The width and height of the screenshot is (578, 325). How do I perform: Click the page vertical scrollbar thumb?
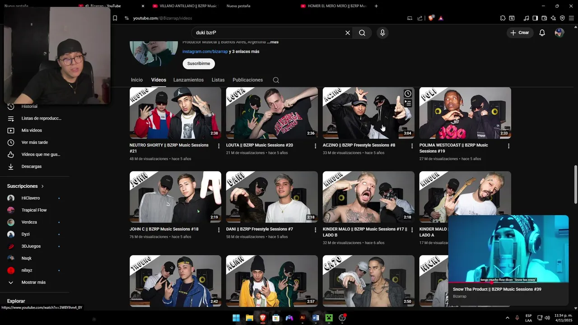pos(575,184)
